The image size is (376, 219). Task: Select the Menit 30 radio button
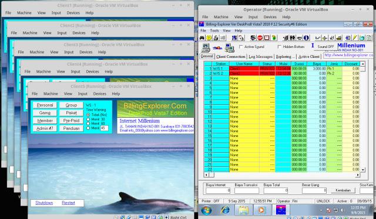pos(88,119)
